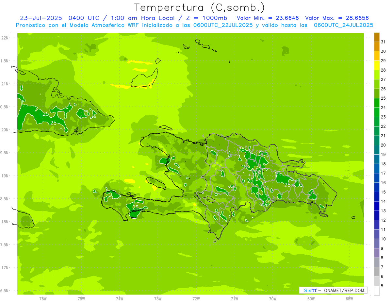Click the '72W' longitude label
The height and width of the screenshot is (303, 392).
pyautogui.click(x=196, y=298)
